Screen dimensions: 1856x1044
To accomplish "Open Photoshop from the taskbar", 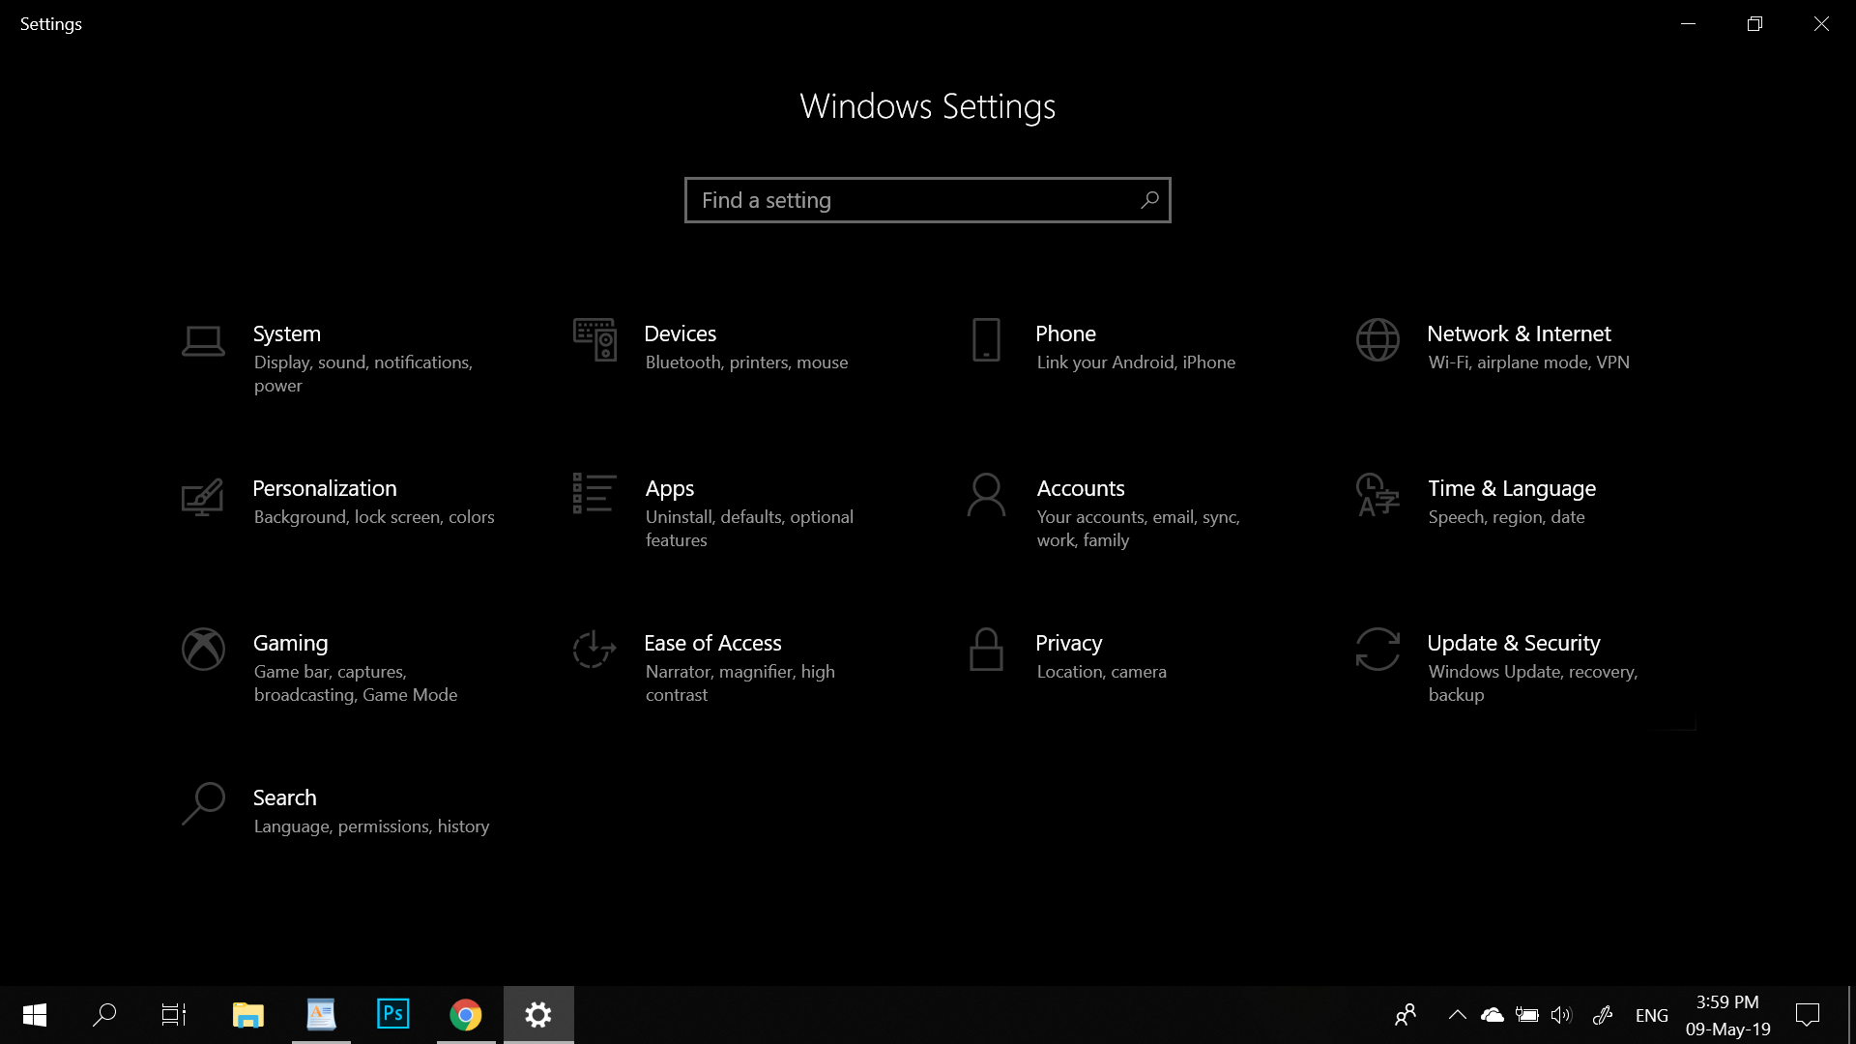I will pos(392,1014).
